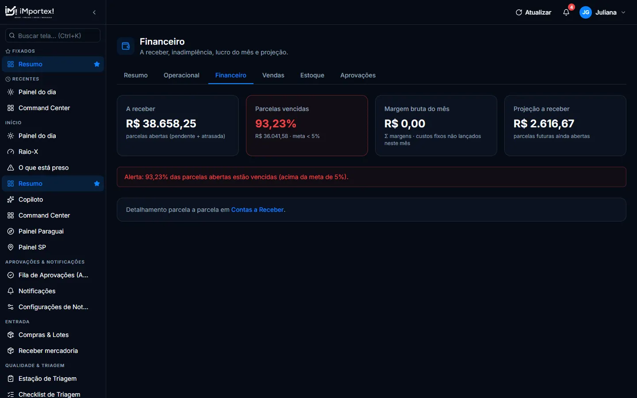Collapse the sidebar with the chevron
637x398 pixels.
(x=94, y=12)
